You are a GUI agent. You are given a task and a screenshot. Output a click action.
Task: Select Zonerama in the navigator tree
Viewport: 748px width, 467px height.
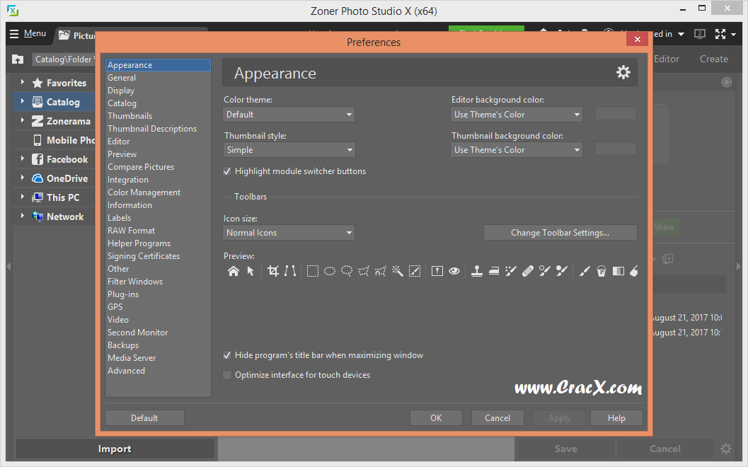pyautogui.click(x=61, y=121)
